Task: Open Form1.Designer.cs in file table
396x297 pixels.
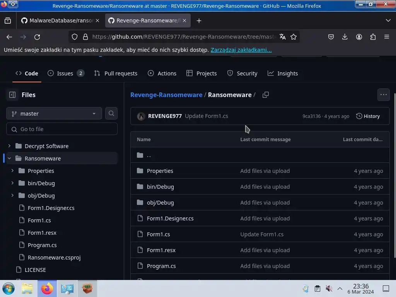Action: pos(170,218)
